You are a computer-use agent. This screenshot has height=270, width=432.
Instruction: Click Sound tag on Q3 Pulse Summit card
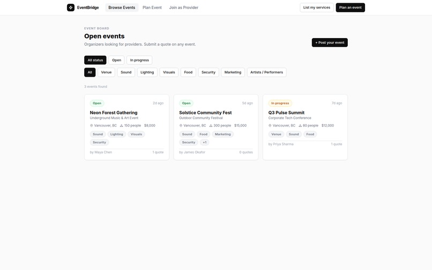pyautogui.click(x=294, y=134)
